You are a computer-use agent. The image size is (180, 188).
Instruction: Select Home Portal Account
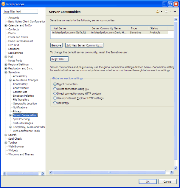click(21, 41)
